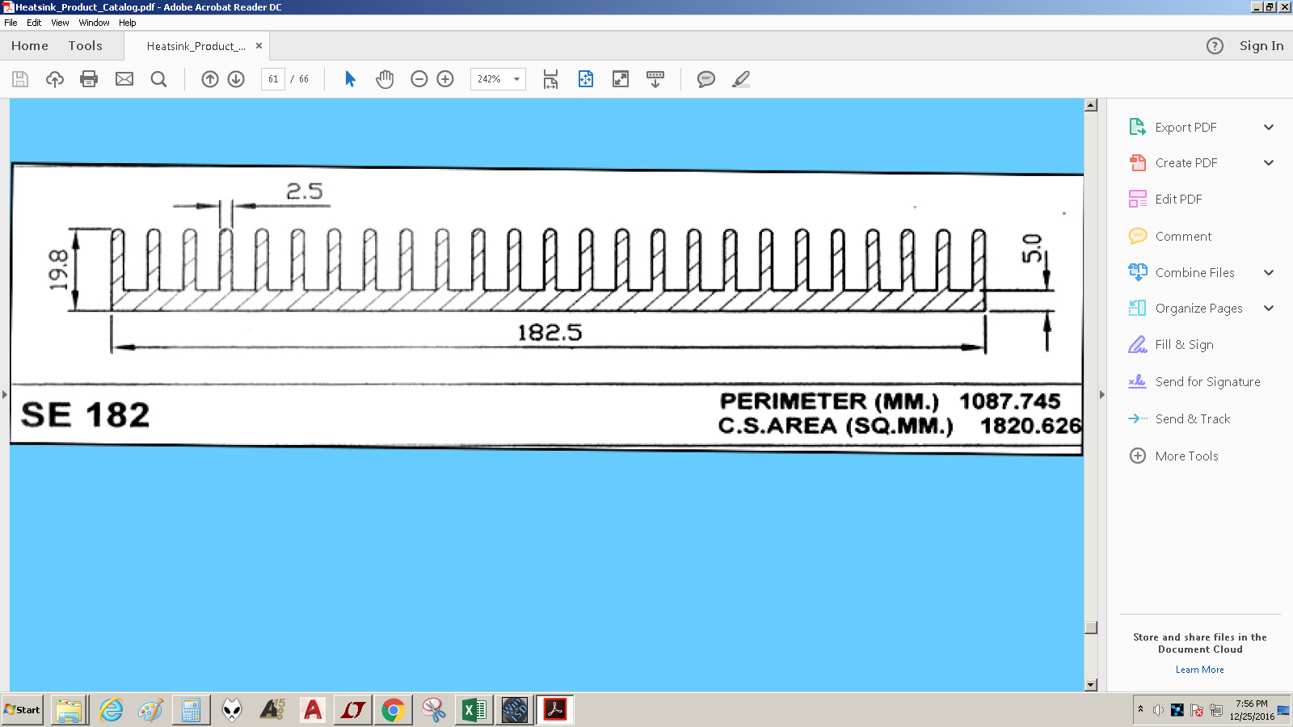The height and width of the screenshot is (727, 1293).
Task: Click the scrollbar up arrow
Action: (1091, 105)
